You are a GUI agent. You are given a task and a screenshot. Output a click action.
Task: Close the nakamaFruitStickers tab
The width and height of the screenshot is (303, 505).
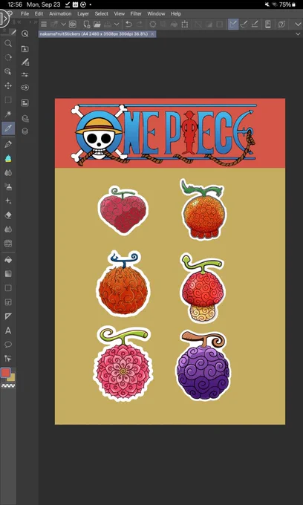click(153, 34)
